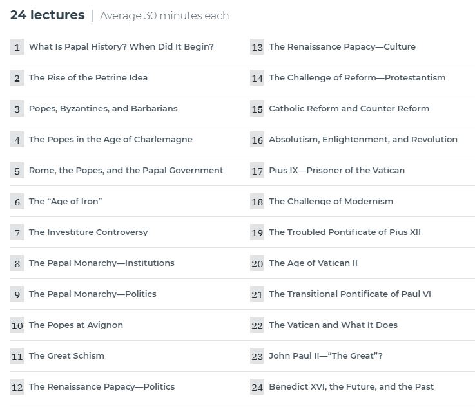Click number 24 badge for Benedict XVI lecture
The image size is (475, 407).
click(257, 387)
